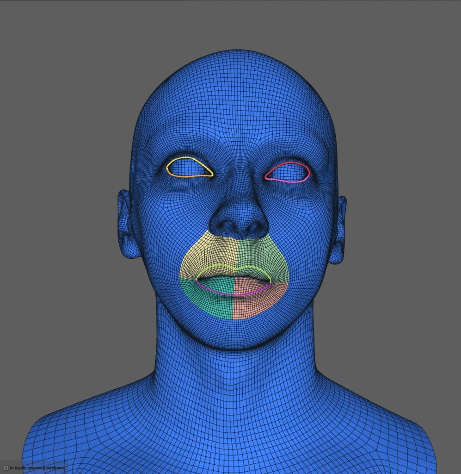Click the mouth corner beside the salmon region
The width and height of the screenshot is (461, 474).
coord(270,281)
